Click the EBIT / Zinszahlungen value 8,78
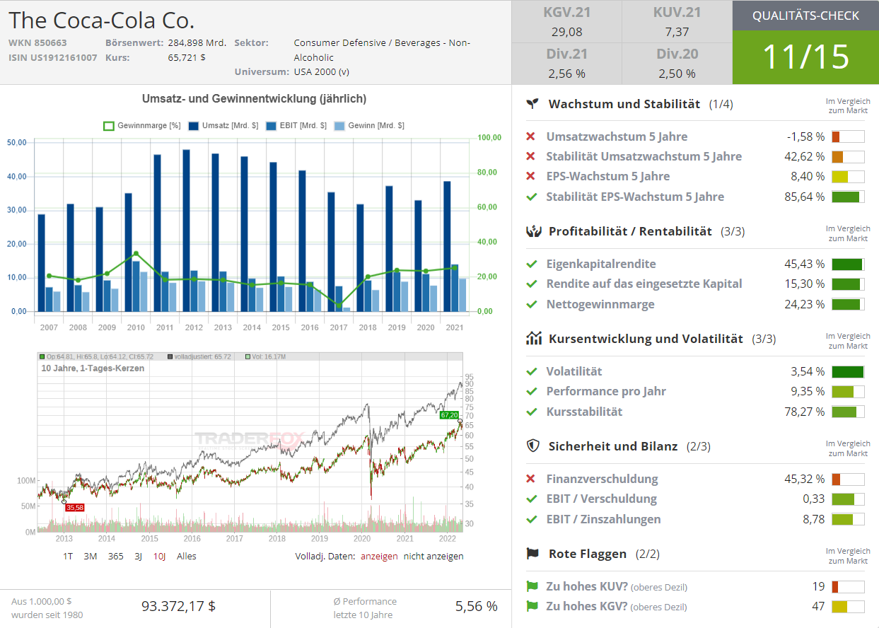This screenshot has width=879, height=628. click(814, 519)
